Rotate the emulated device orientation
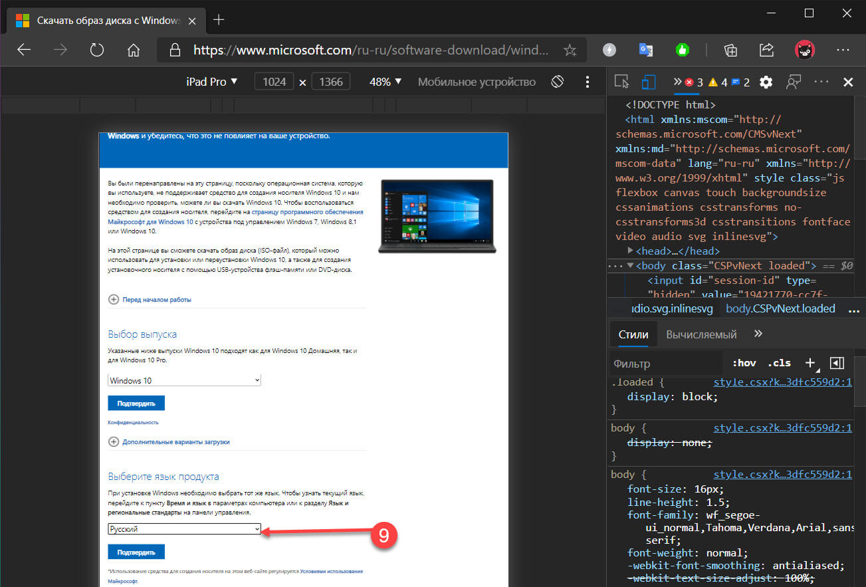This screenshot has width=866, height=587. (557, 82)
